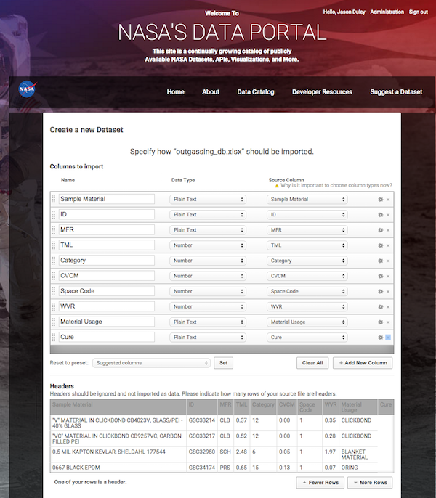The image size is (436, 498).
Task: Open Data Type dropdown for TML
Action: click(x=208, y=245)
